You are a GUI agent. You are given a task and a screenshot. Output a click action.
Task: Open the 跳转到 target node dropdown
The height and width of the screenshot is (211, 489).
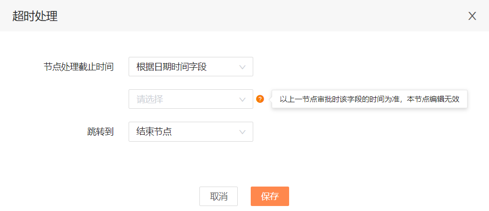point(191,132)
